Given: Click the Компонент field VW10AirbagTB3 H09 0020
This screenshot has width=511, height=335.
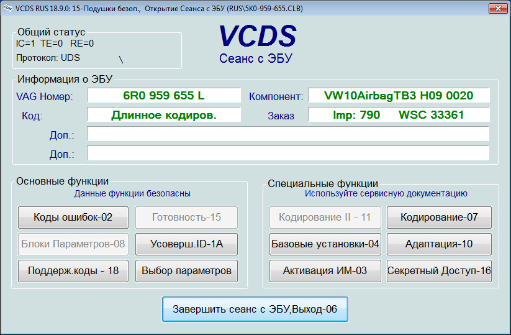Looking at the screenshot, I should [x=399, y=96].
